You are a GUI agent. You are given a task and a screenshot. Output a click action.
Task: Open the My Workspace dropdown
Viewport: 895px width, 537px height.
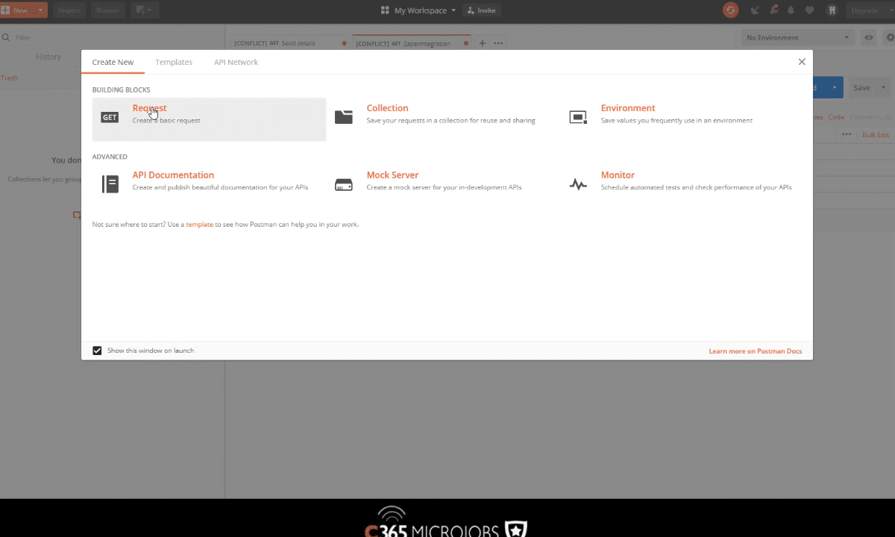pyautogui.click(x=424, y=10)
